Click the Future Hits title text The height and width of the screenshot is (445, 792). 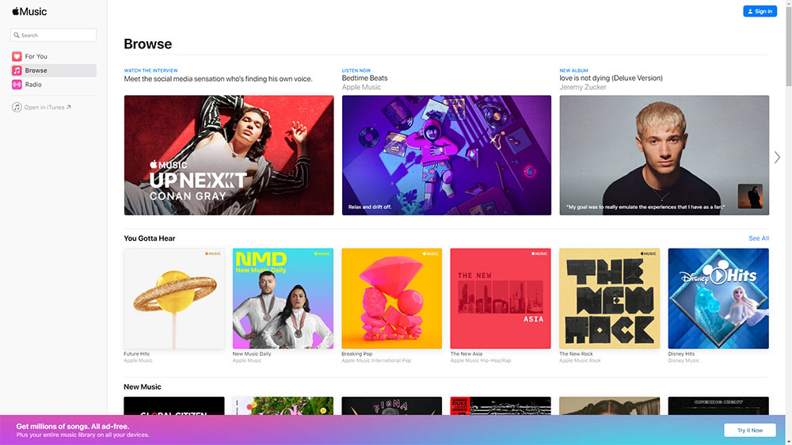click(136, 354)
